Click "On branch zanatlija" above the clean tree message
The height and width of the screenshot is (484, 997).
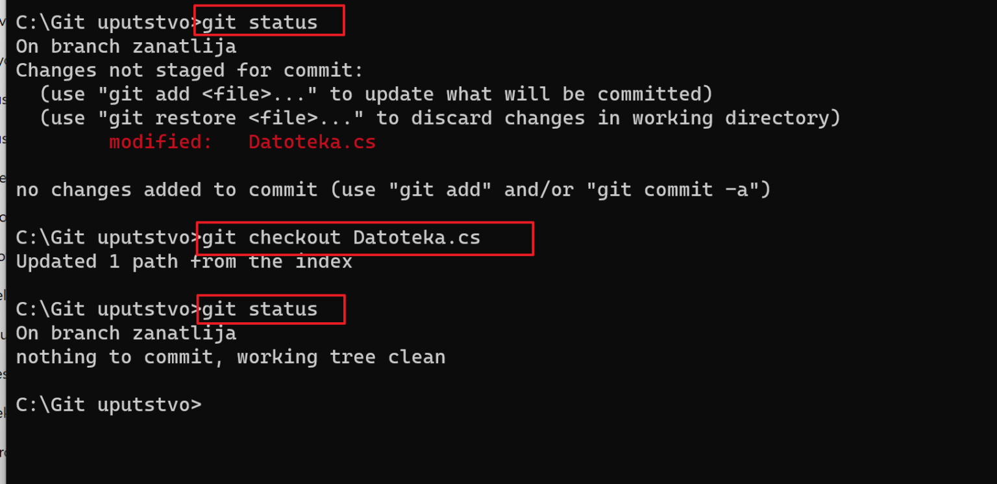(x=126, y=333)
